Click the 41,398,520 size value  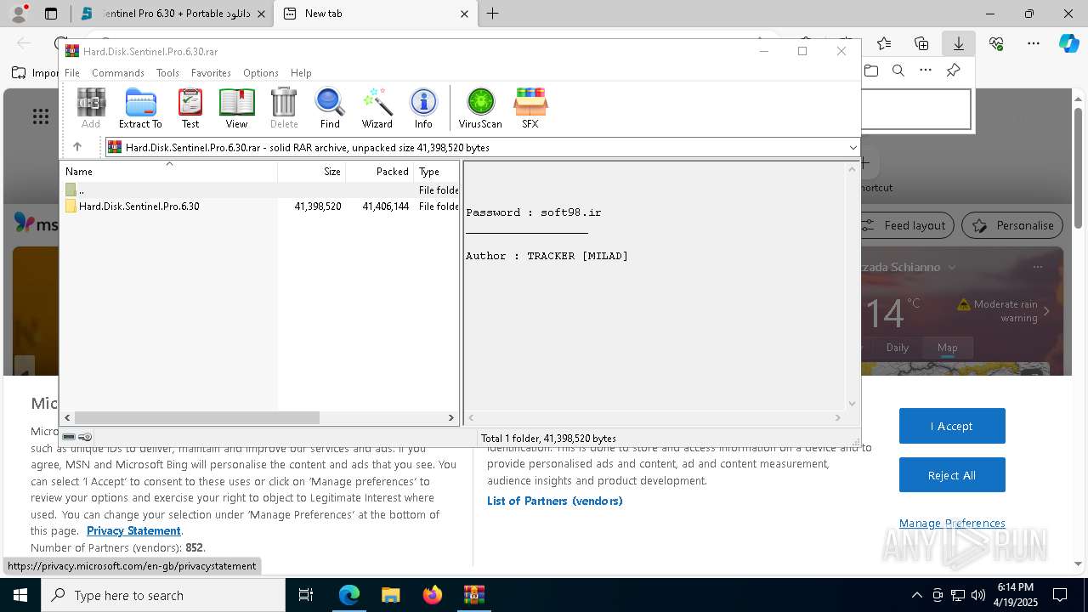pyautogui.click(x=318, y=207)
